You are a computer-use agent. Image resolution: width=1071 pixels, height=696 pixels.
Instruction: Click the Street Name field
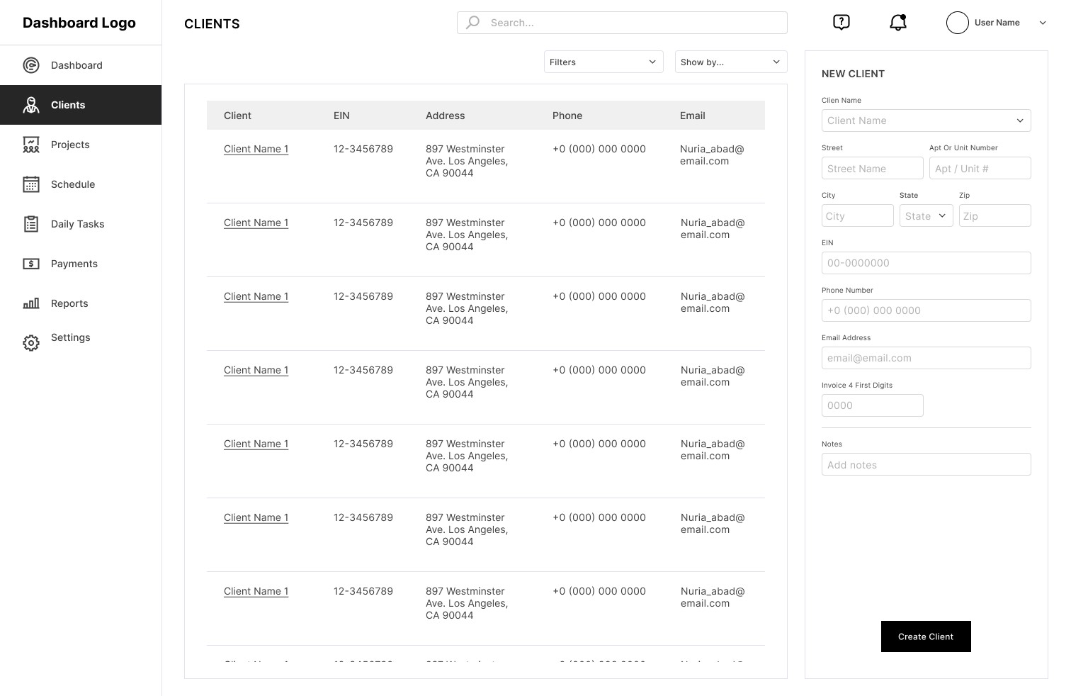(872, 168)
